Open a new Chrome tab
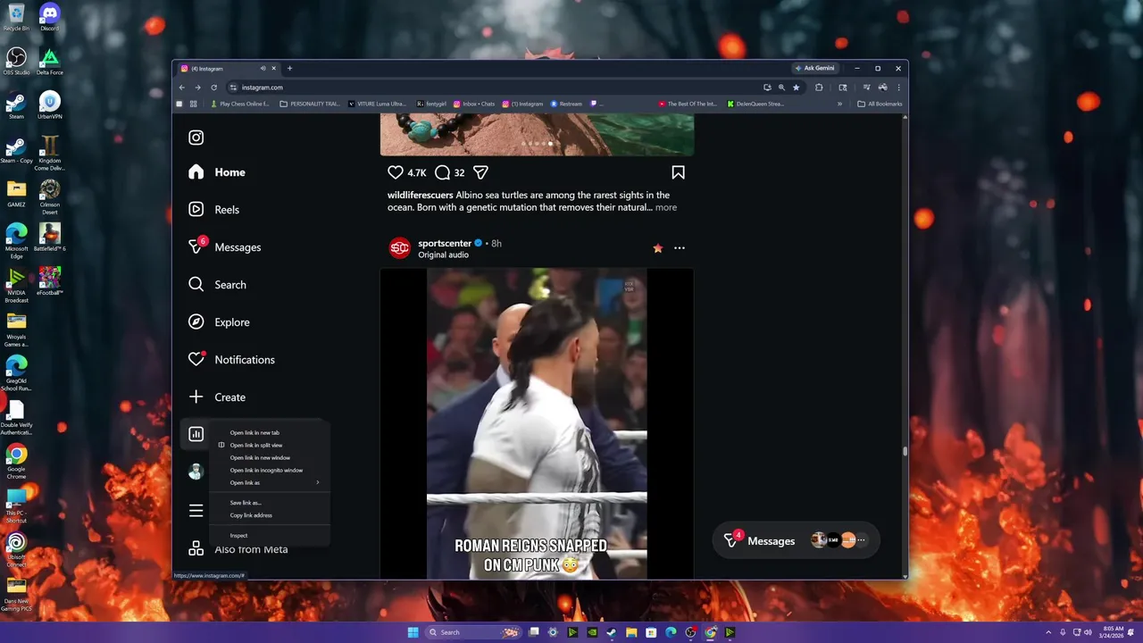The height and width of the screenshot is (643, 1143). 289,69
